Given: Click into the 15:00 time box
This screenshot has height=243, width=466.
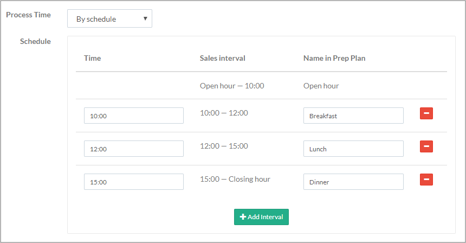Looking at the screenshot, I should point(133,182).
